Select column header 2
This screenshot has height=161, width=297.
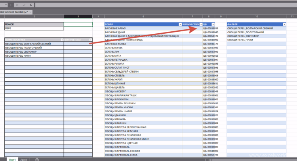click(x=34, y=17)
